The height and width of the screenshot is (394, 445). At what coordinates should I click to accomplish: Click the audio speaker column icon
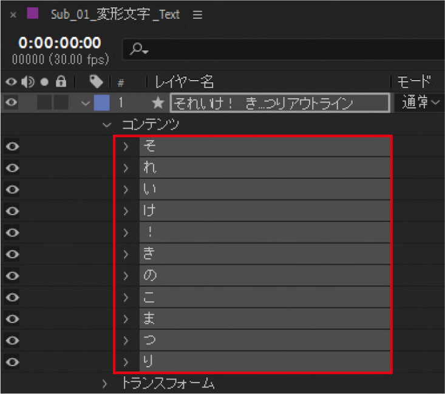click(28, 81)
